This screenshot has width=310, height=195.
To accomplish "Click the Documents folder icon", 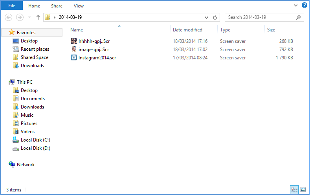I will (16, 98).
